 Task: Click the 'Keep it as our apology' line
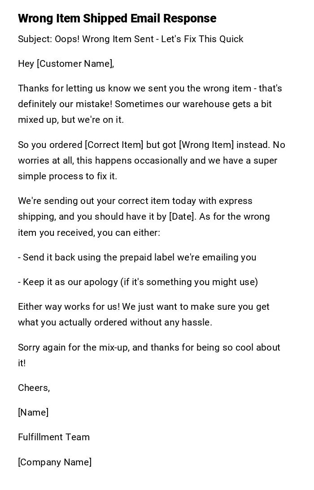(138, 282)
